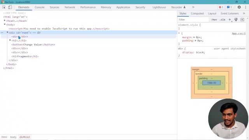Add a new style rule

pyautogui.click(x=230, y=19)
